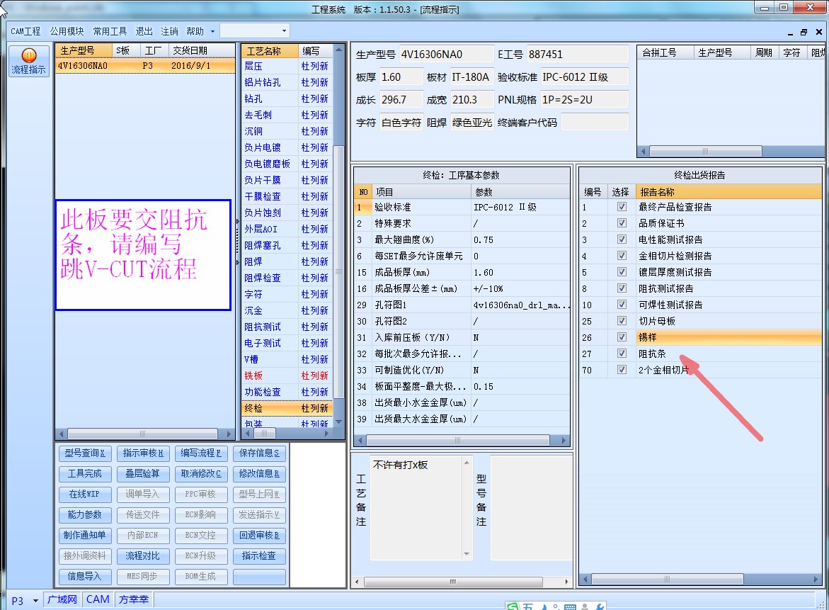The width and height of the screenshot is (829, 610).
Task: Toggle checkbox for 切片母板
Action: pyautogui.click(x=622, y=321)
